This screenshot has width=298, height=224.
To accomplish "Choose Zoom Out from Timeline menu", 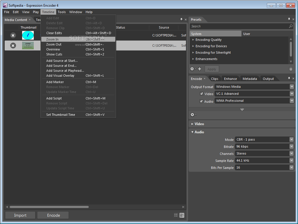I will (78, 44).
